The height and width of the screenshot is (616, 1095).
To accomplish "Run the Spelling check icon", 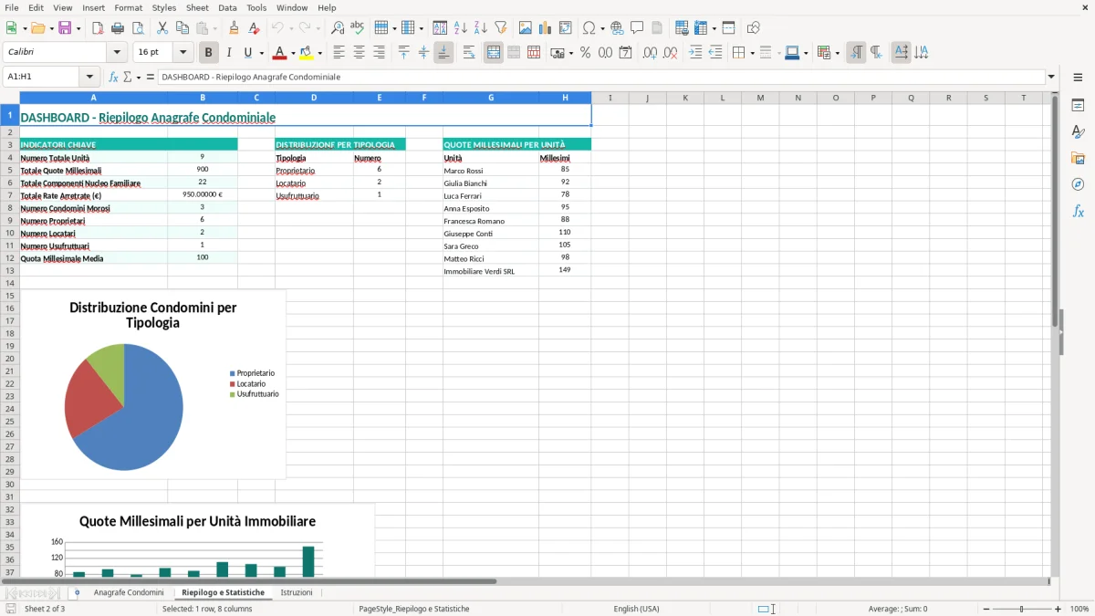I will [x=358, y=28].
